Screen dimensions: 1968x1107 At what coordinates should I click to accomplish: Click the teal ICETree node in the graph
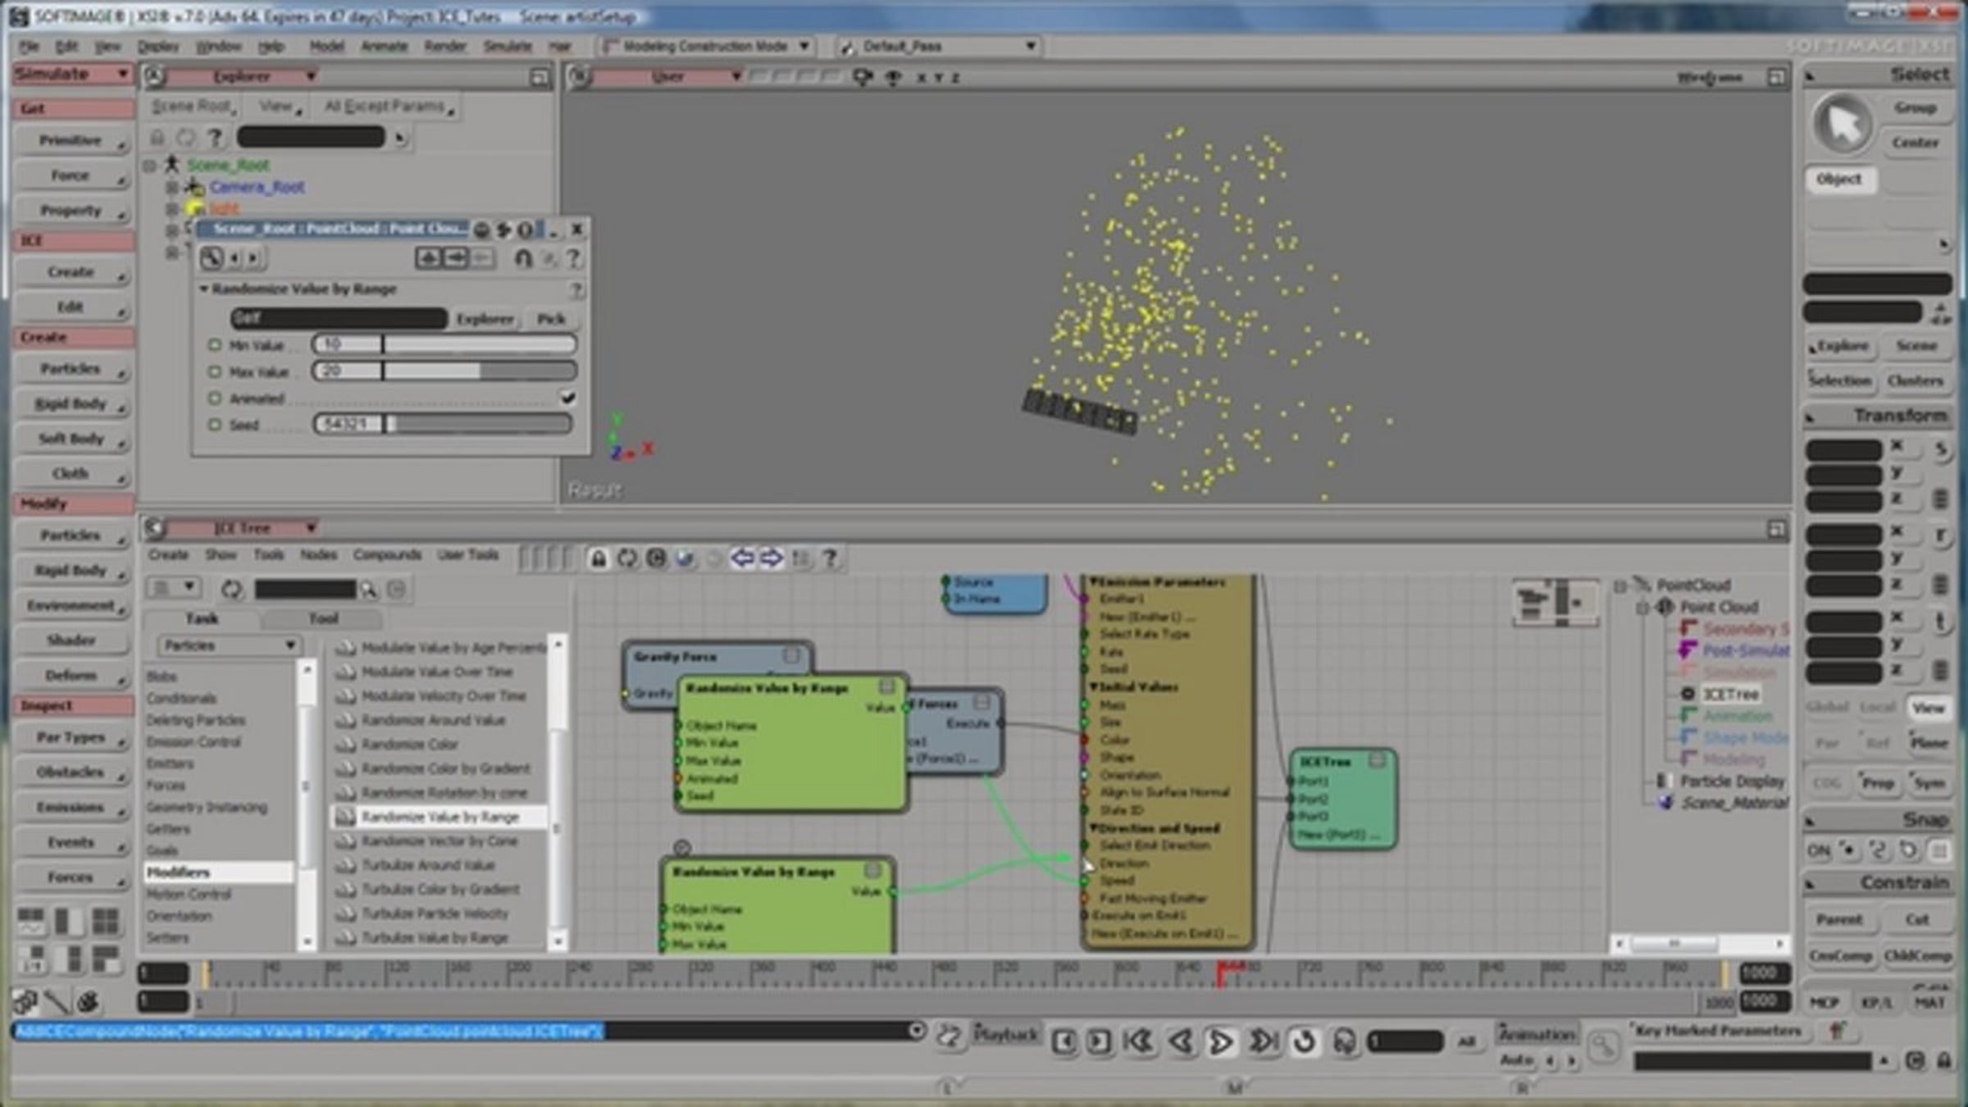tap(1342, 799)
